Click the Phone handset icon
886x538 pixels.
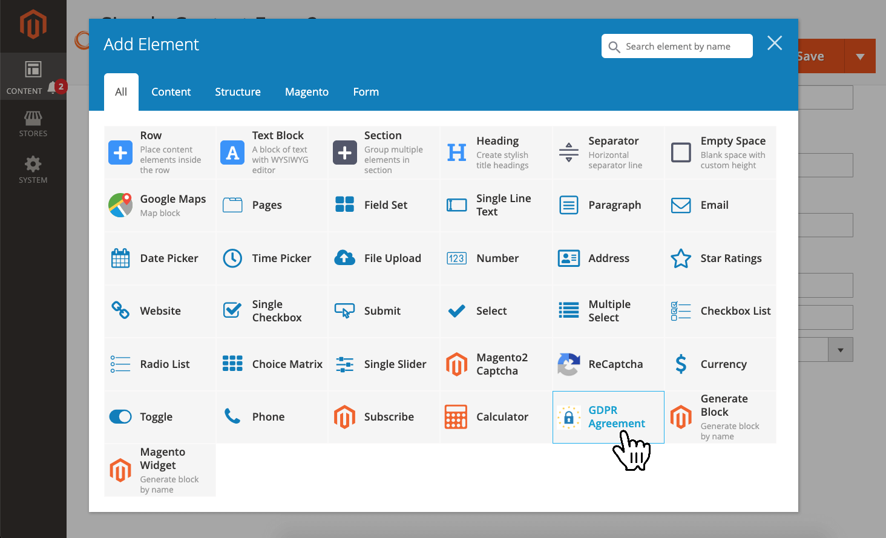click(232, 416)
